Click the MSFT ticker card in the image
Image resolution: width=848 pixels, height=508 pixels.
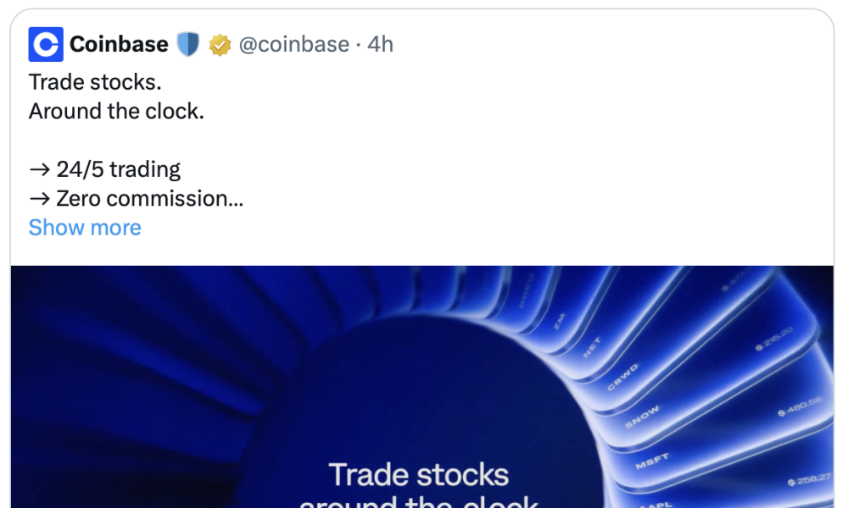(x=655, y=461)
